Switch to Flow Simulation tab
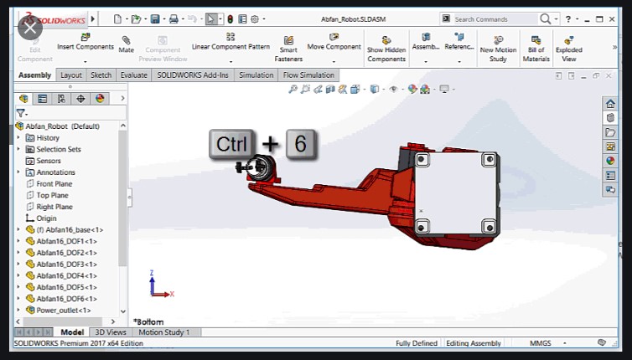 [308, 75]
